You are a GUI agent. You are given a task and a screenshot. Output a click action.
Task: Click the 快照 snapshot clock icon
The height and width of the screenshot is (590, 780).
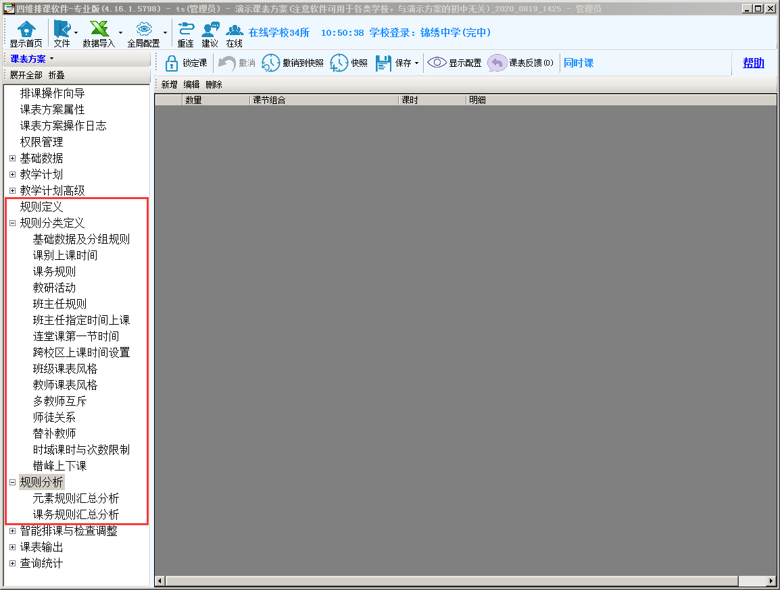(339, 63)
